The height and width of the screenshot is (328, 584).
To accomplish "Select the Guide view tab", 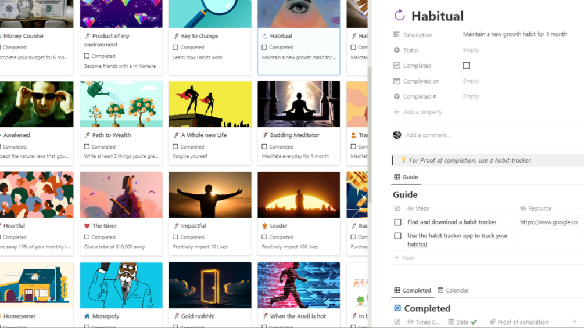I will pos(406,177).
